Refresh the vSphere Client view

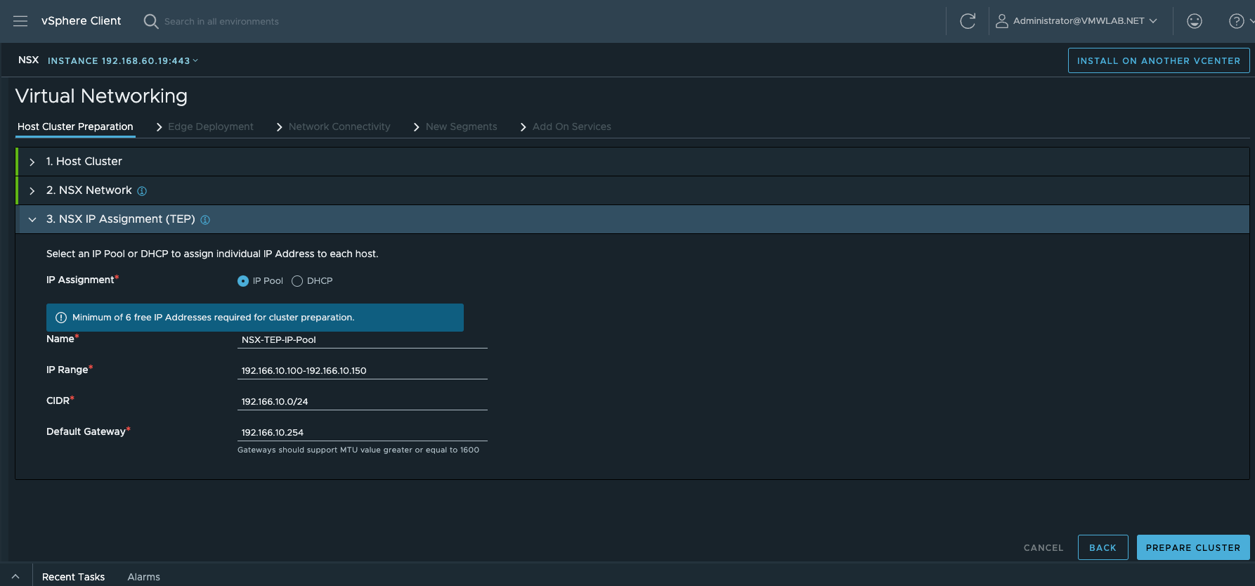pyautogui.click(x=968, y=21)
